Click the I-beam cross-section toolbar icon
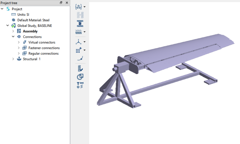 tap(80, 23)
